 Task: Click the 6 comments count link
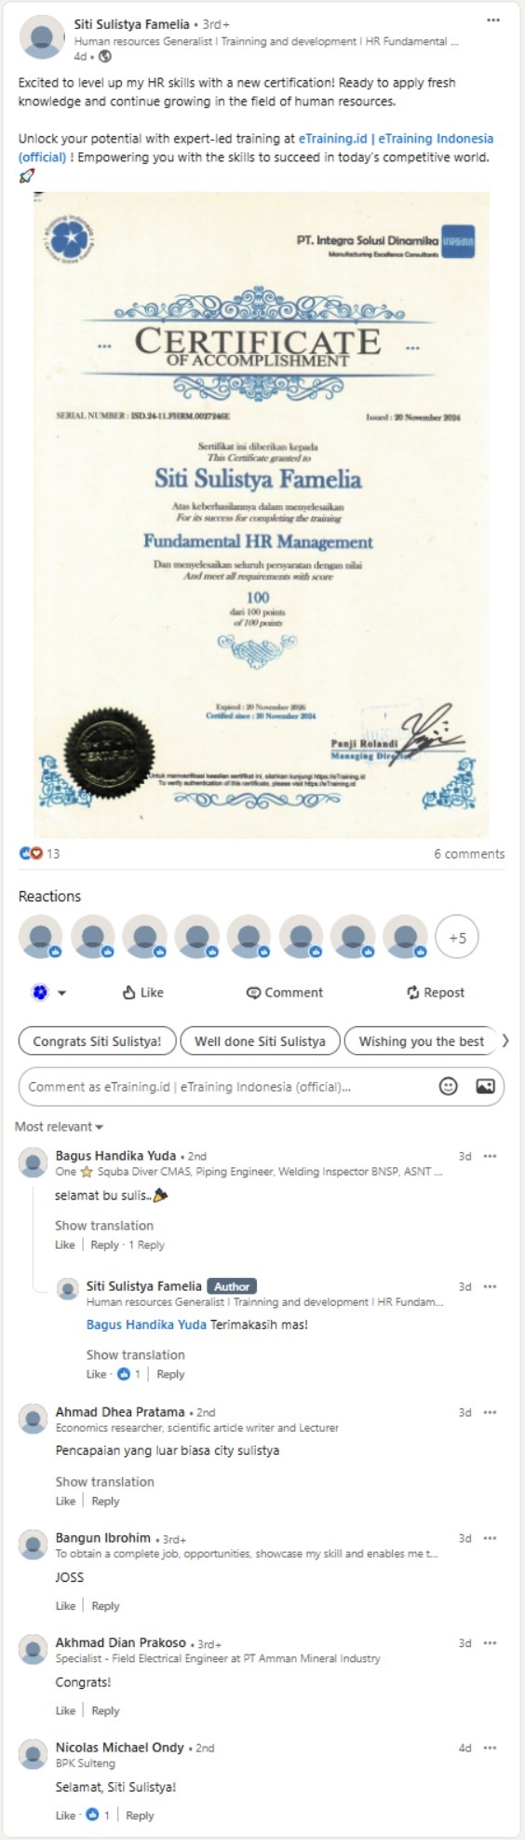(469, 854)
